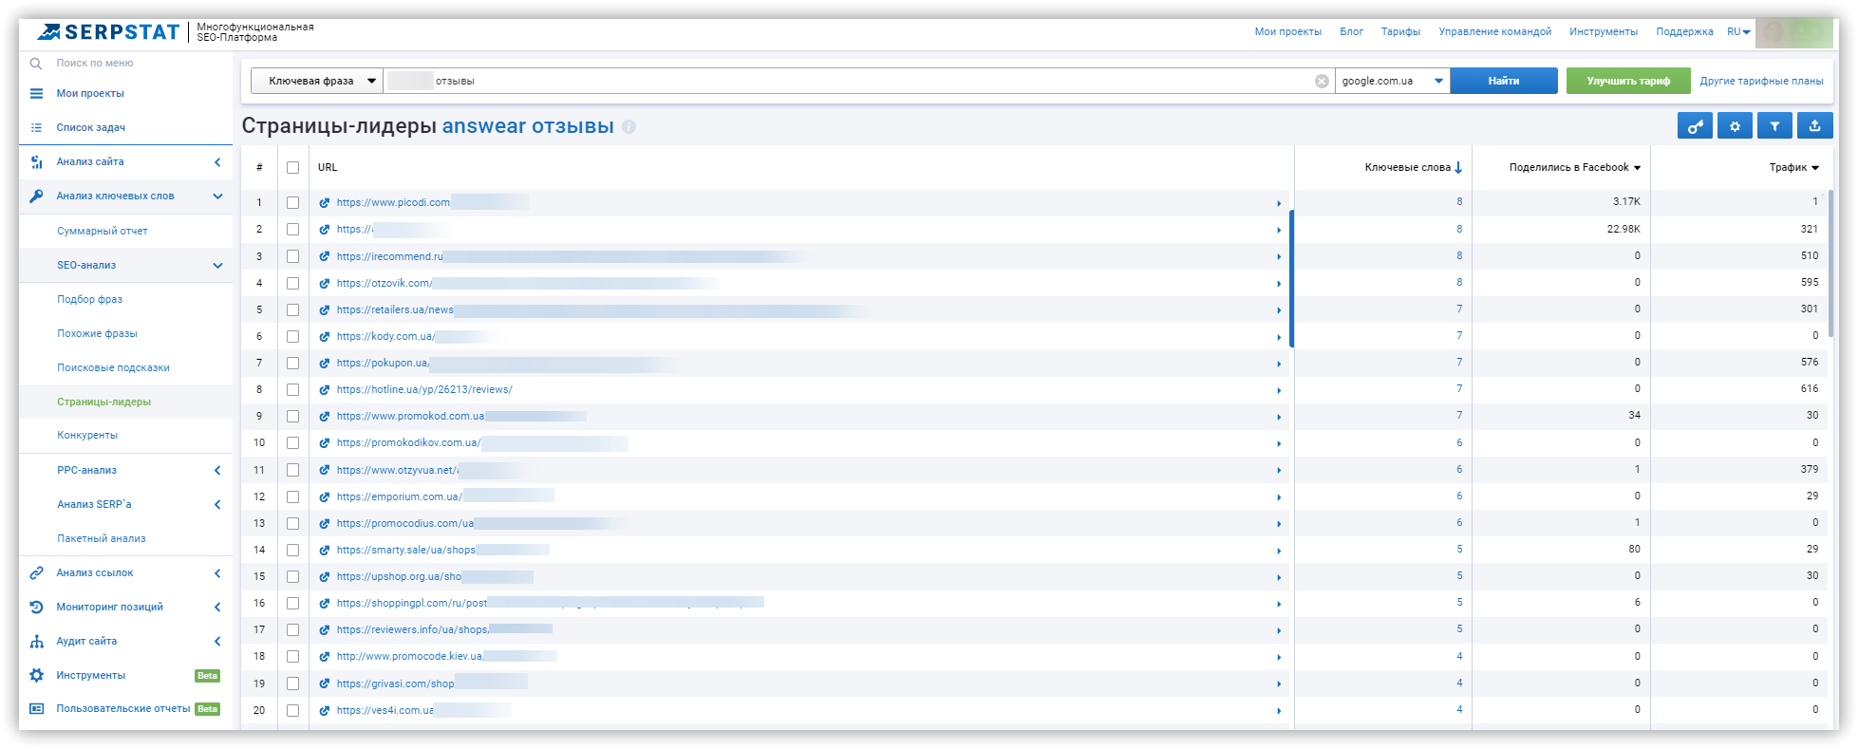Check the box for row 10 promokodikov.com.ua
The image size is (1858, 749).
click(292, 443)
